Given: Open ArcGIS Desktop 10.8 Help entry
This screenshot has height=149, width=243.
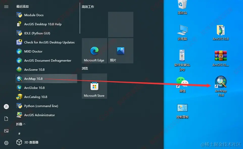Looking at the screenshot, I should (46, 24).
